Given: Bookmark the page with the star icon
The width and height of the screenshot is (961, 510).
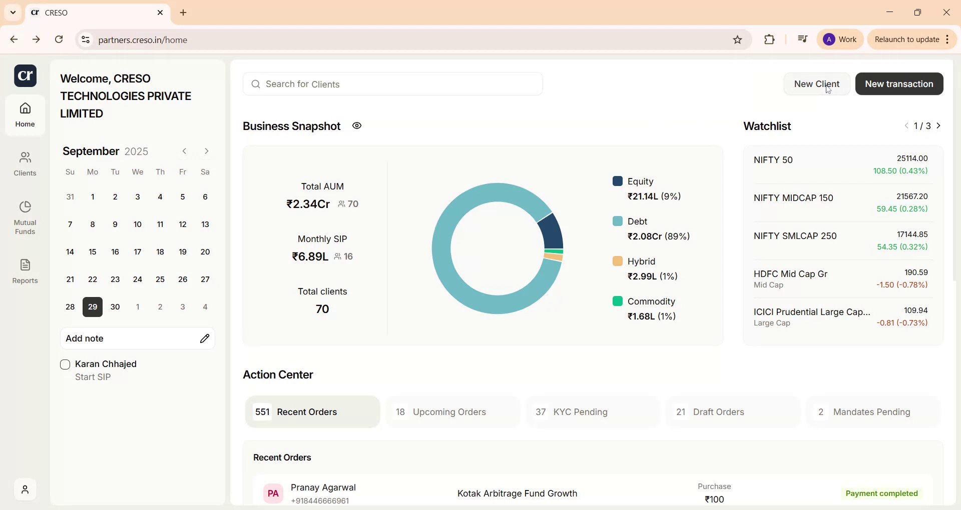Looking at the screenshot, I should (737, 39).
